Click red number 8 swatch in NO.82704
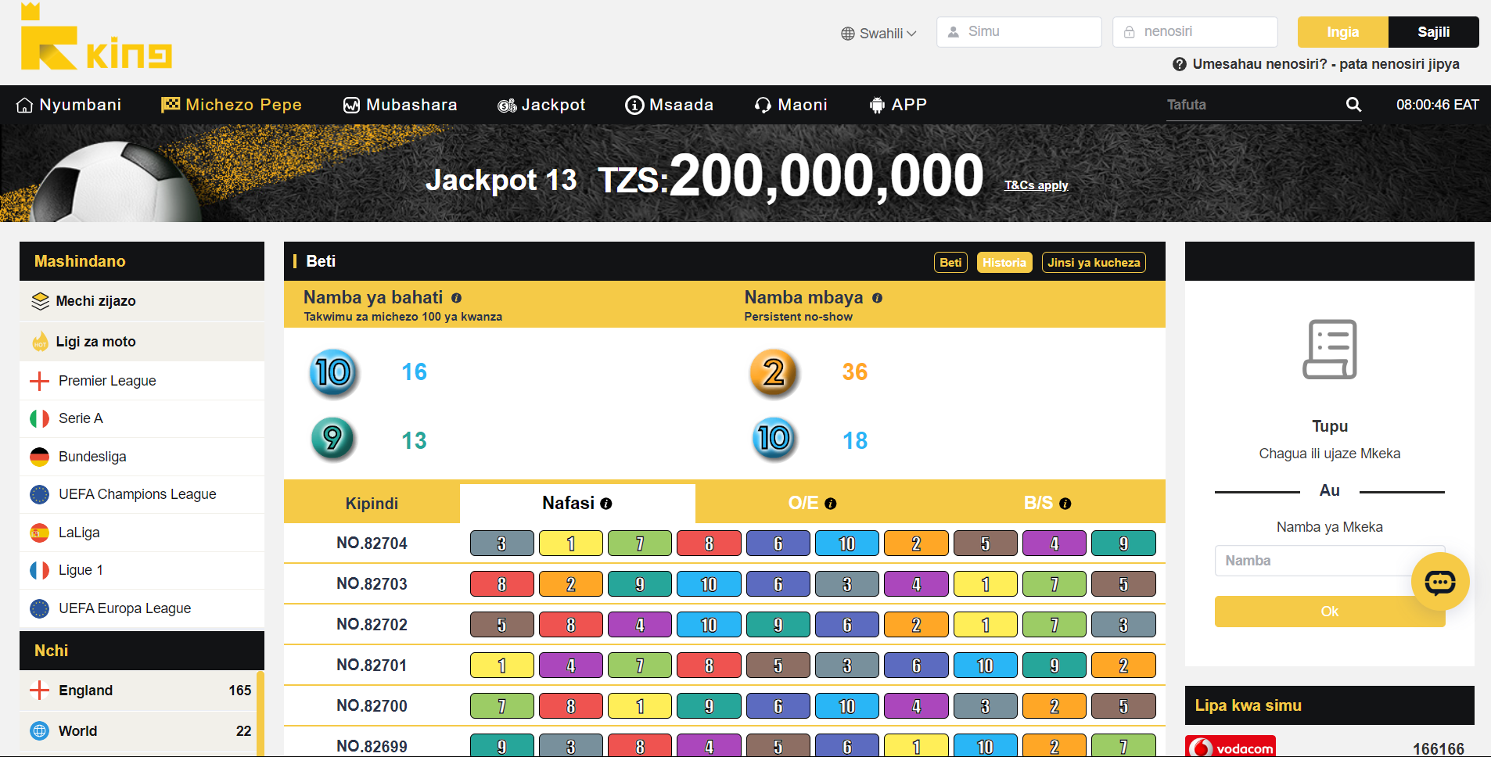The width and height of the screenshot is (1491, 757). [709, 544]
